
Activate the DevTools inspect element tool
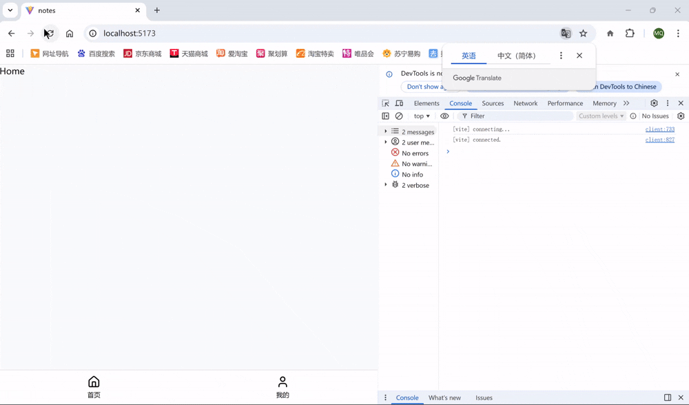pos(385,103)
